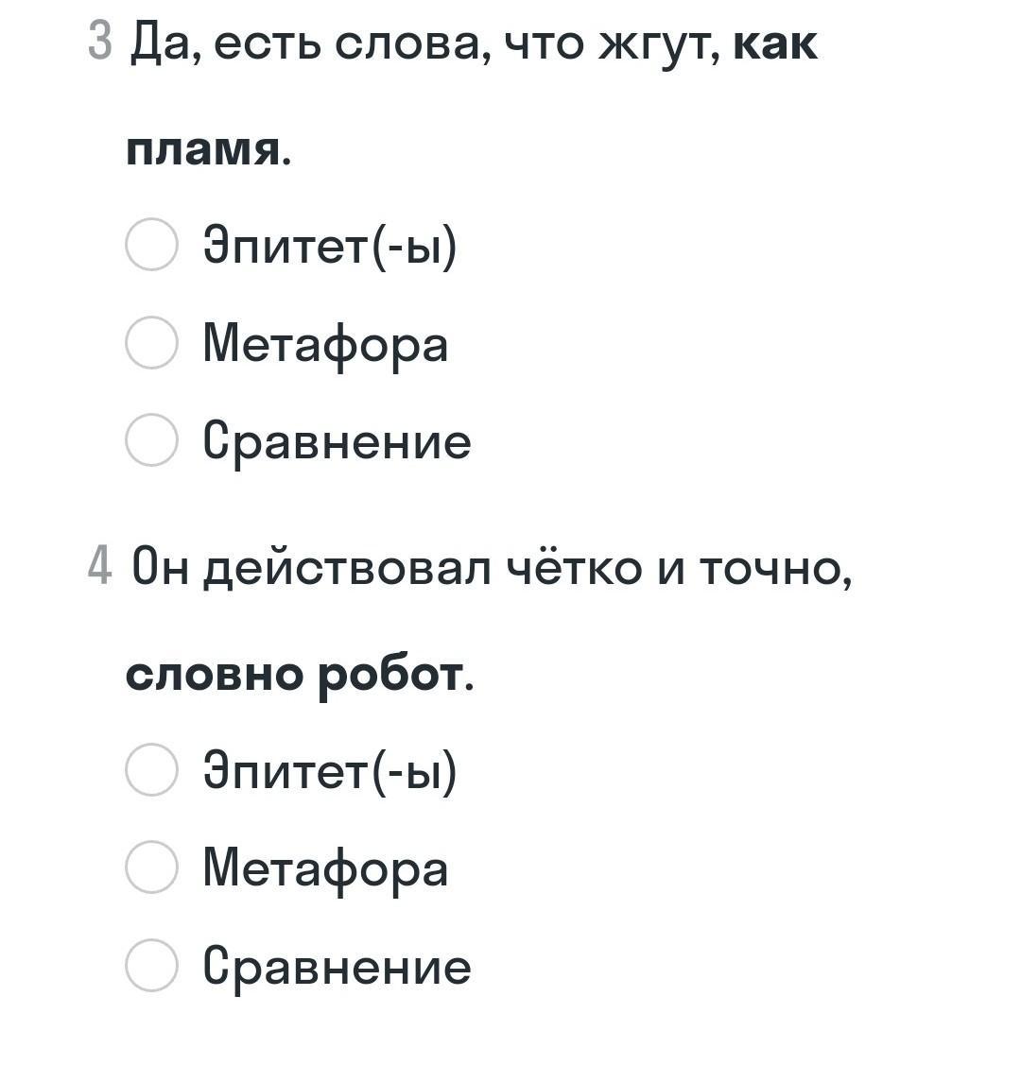Choose Метафора radio circle under question 3
This screenshot has height=1082, width=1021.
point(151,342)
